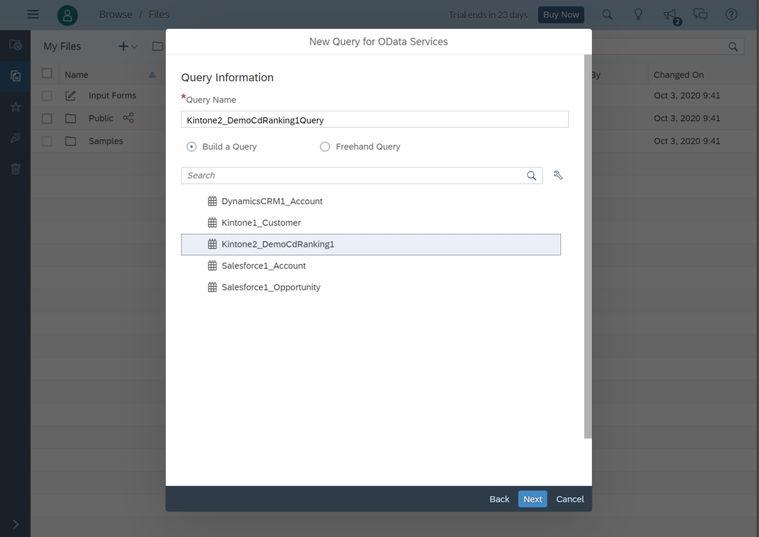Expand the plus create-new dropdown

point(128,46)
